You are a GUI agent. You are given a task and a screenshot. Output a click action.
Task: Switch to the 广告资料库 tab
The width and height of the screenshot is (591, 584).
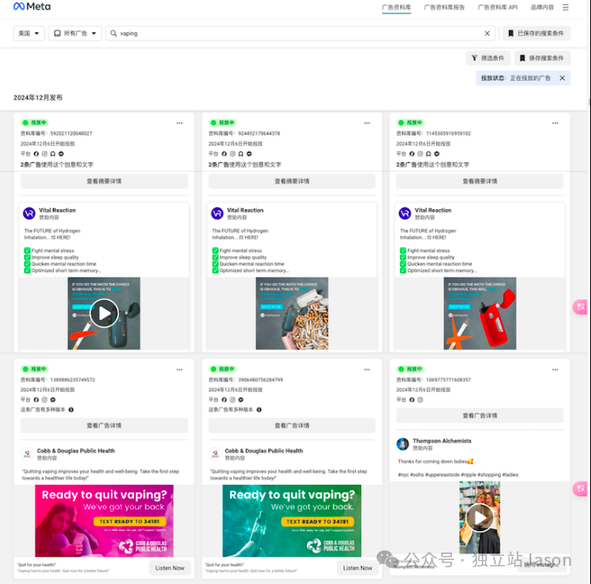tap(396, 7)
